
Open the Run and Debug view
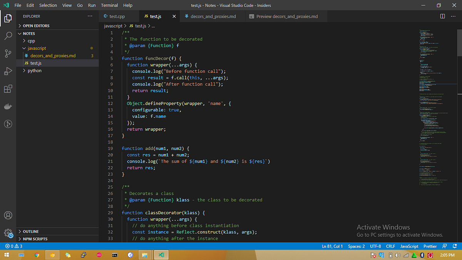(x=8, y=71)
